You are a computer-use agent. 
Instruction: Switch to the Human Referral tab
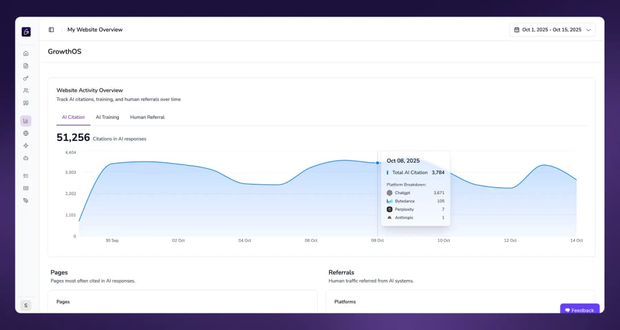pos(147,117)
